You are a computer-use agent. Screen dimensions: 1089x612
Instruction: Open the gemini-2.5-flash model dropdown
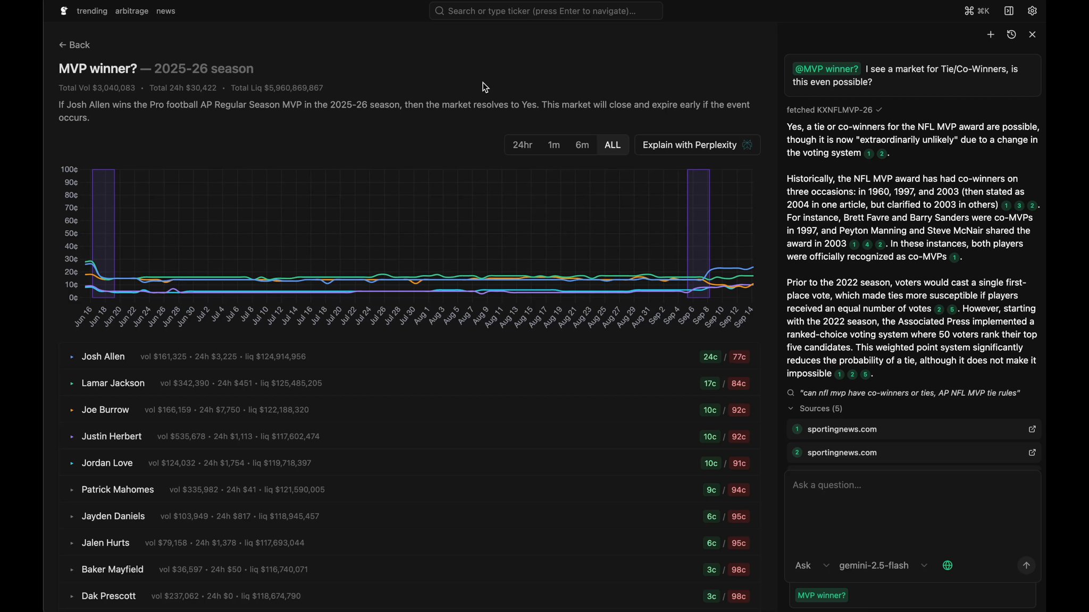tap(883, 565)
